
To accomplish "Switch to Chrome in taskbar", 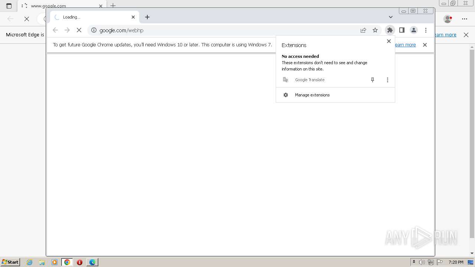I will tap(67, 262).
